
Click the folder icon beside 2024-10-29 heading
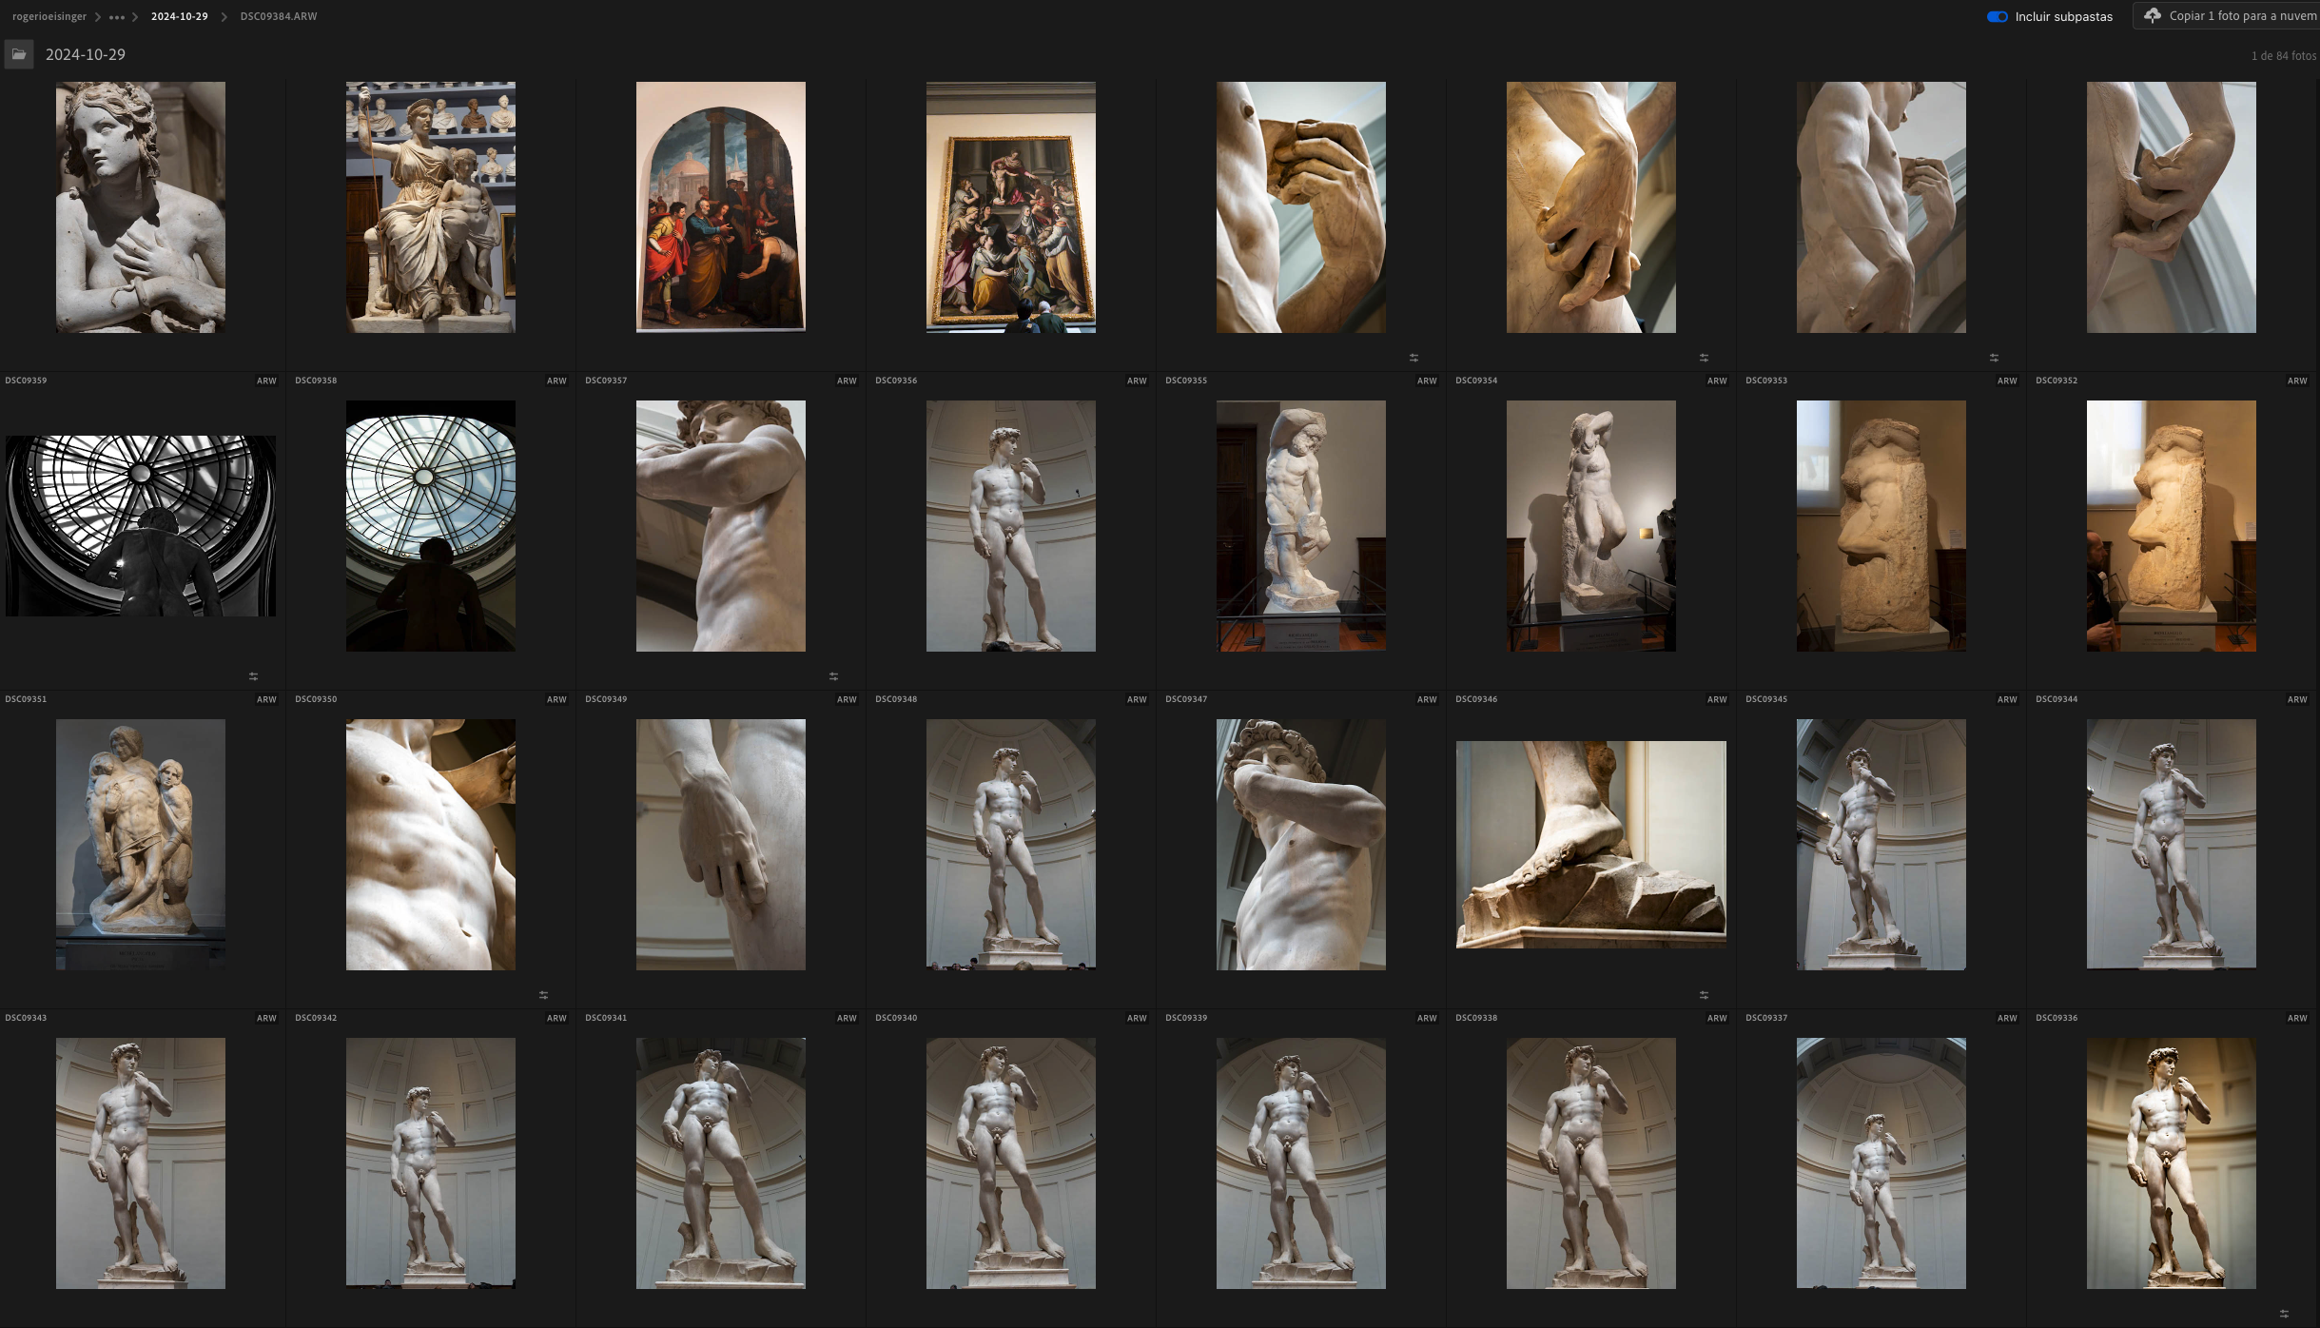click(x=19, y=54)
